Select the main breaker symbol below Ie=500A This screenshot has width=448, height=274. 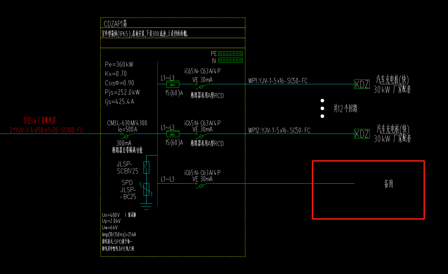pos(126,136)
